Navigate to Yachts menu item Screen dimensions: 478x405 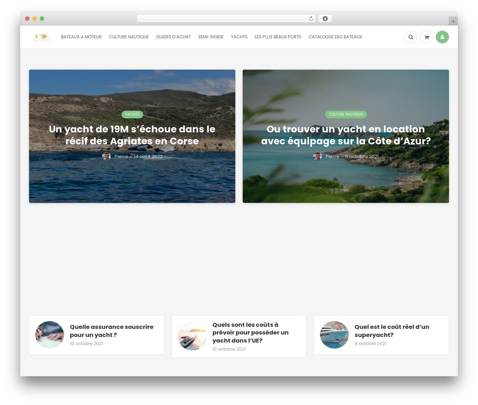point(239,37)
